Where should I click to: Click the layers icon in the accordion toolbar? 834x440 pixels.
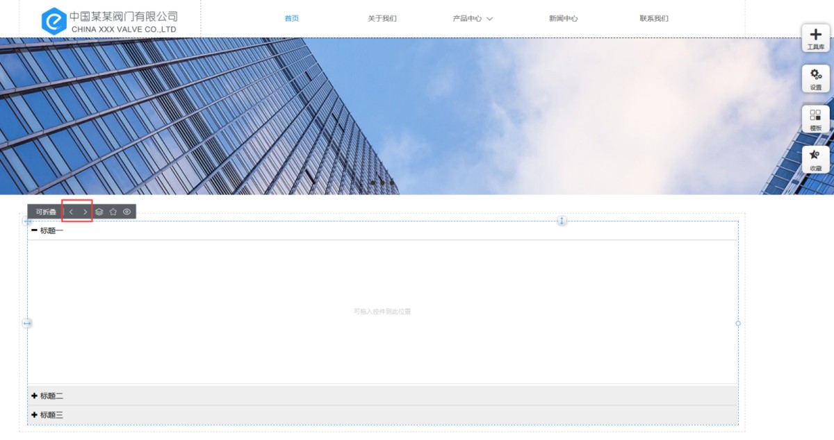point(99,212)
